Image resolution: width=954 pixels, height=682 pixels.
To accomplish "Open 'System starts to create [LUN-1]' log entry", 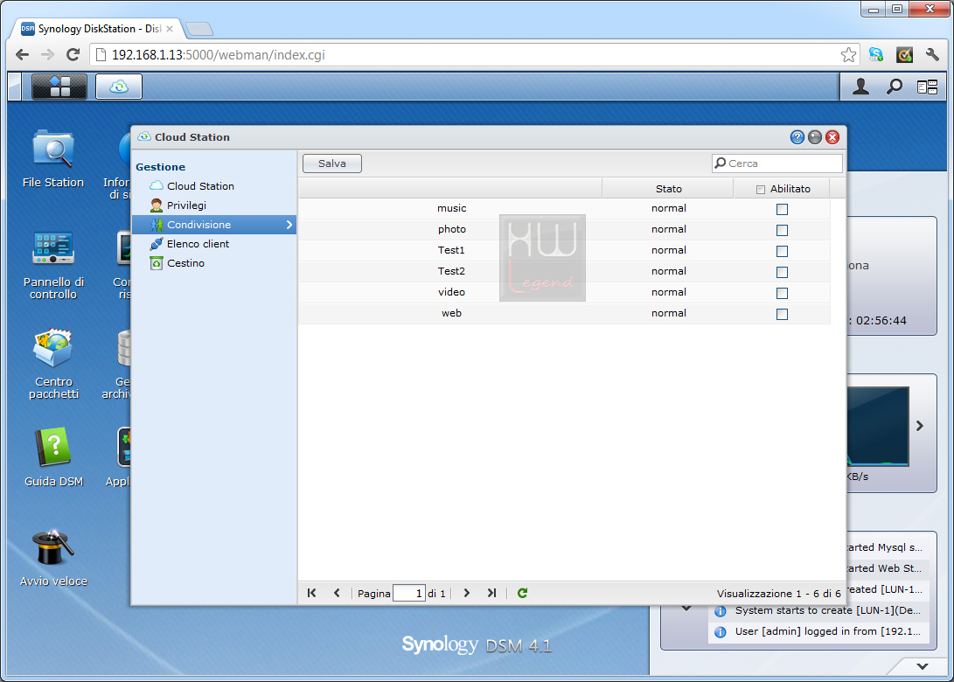I will [x=819, y=611].
